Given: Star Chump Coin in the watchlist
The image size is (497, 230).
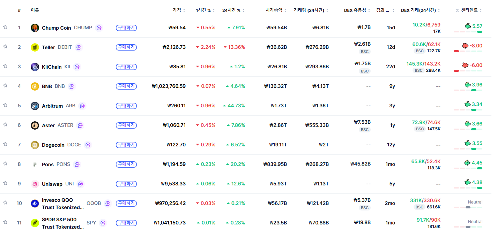Looking at the screenshot, I should [x=5, y=27].
